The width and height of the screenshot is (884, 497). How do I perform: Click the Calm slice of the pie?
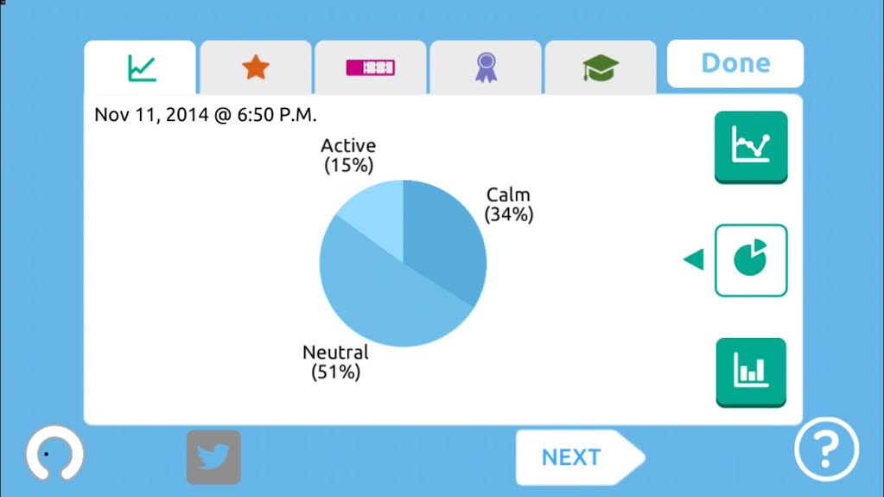(445, 237)
